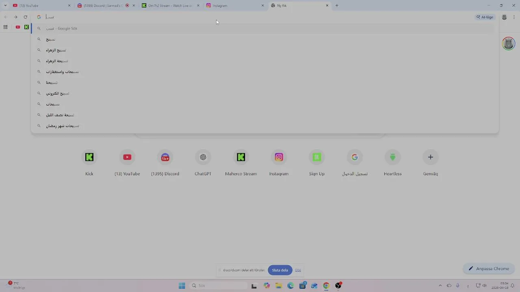Screen dimensions: 520x292
Task: Click the Kick bookmark icon in bookmarks bar
Action: 26,27
